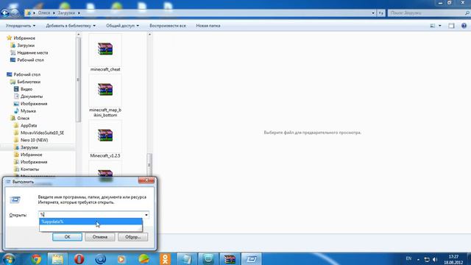Image resolution: width=471 pixels, height=265 pixels.
Task: Select Недавние места in sidebar
Action: coord(29,52)
